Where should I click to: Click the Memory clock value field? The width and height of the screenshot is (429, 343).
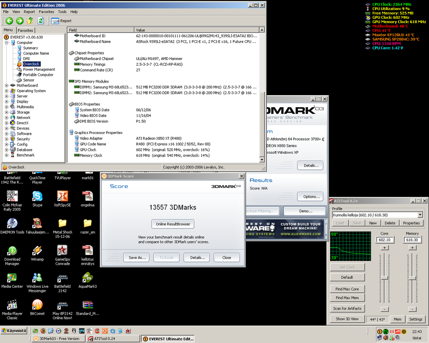[x=412, y=240]
